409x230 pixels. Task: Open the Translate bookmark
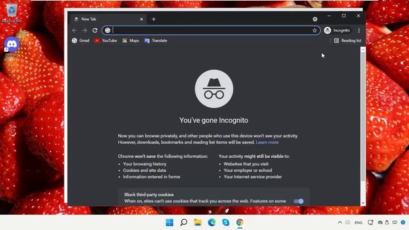click(156, 41)
